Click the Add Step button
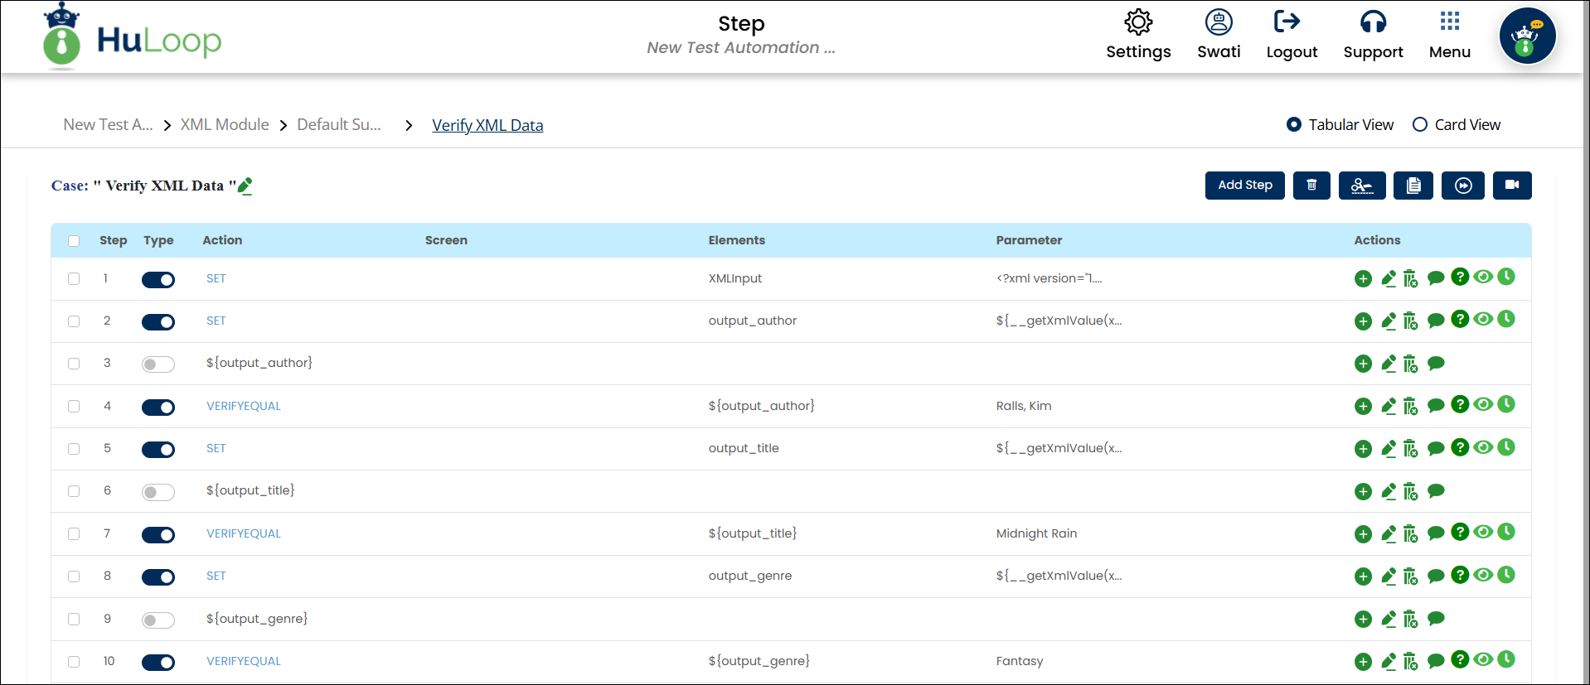The image size is (1590, 685). pos(1244,186)
